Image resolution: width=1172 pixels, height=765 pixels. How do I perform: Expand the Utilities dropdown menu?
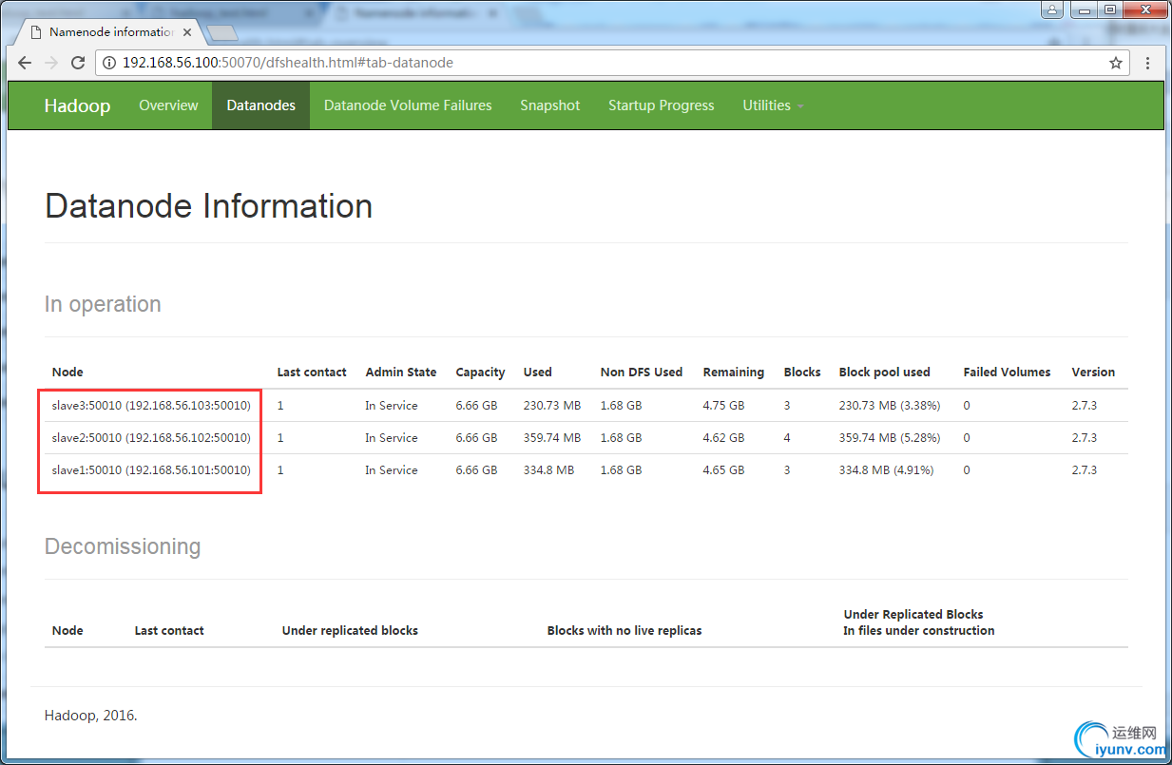(x=773, y=105)
